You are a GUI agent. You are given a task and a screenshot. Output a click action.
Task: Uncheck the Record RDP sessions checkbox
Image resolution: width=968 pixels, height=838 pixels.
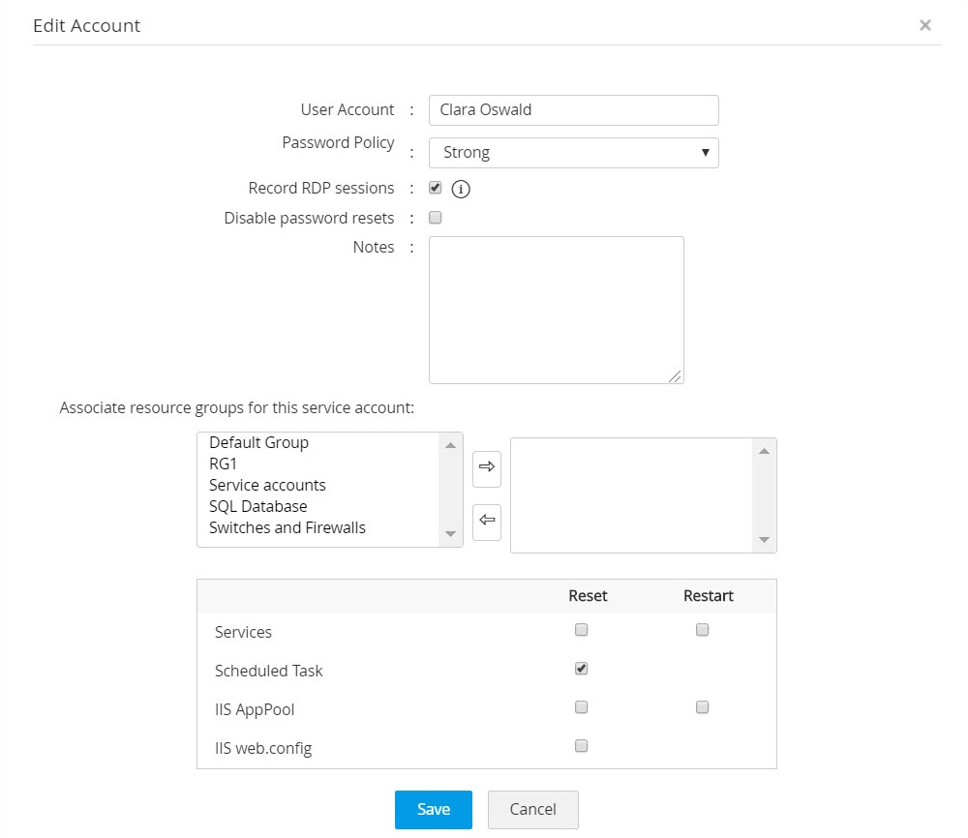436,188
